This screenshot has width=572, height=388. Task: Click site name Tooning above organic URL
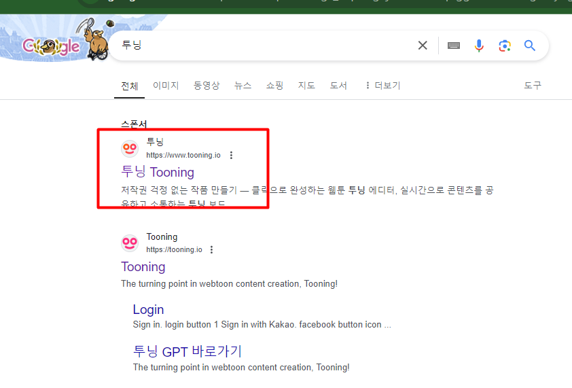pos(162,237)
